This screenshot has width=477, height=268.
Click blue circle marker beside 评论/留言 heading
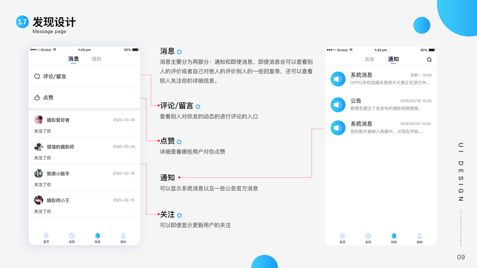click(198, 107)
